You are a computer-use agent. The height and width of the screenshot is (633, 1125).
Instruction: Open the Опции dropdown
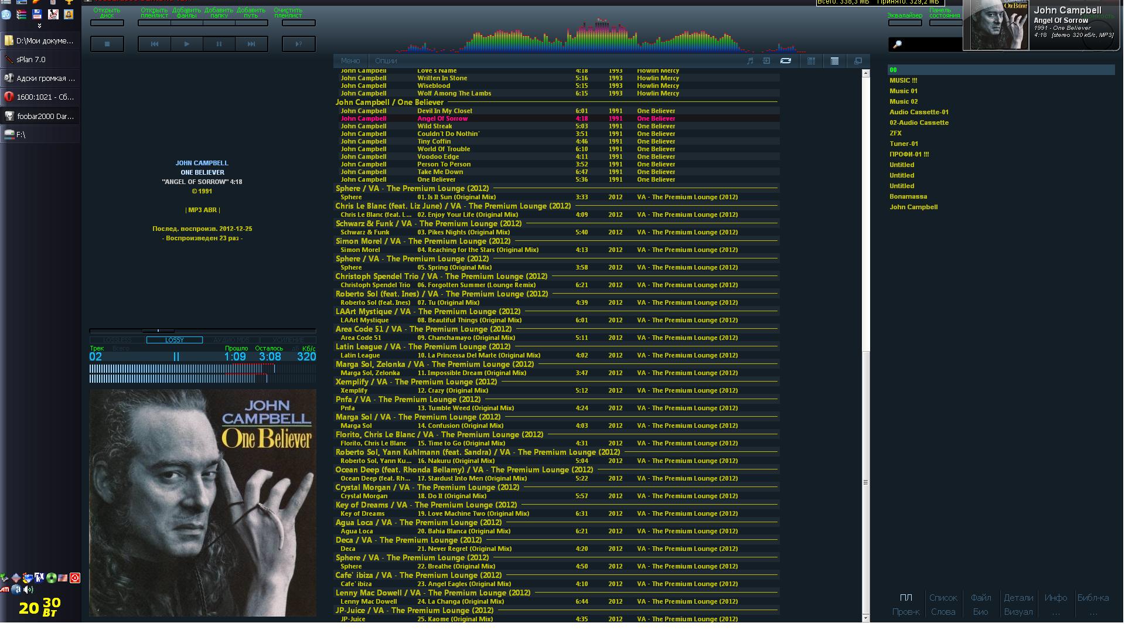click(x=386, y=61)
